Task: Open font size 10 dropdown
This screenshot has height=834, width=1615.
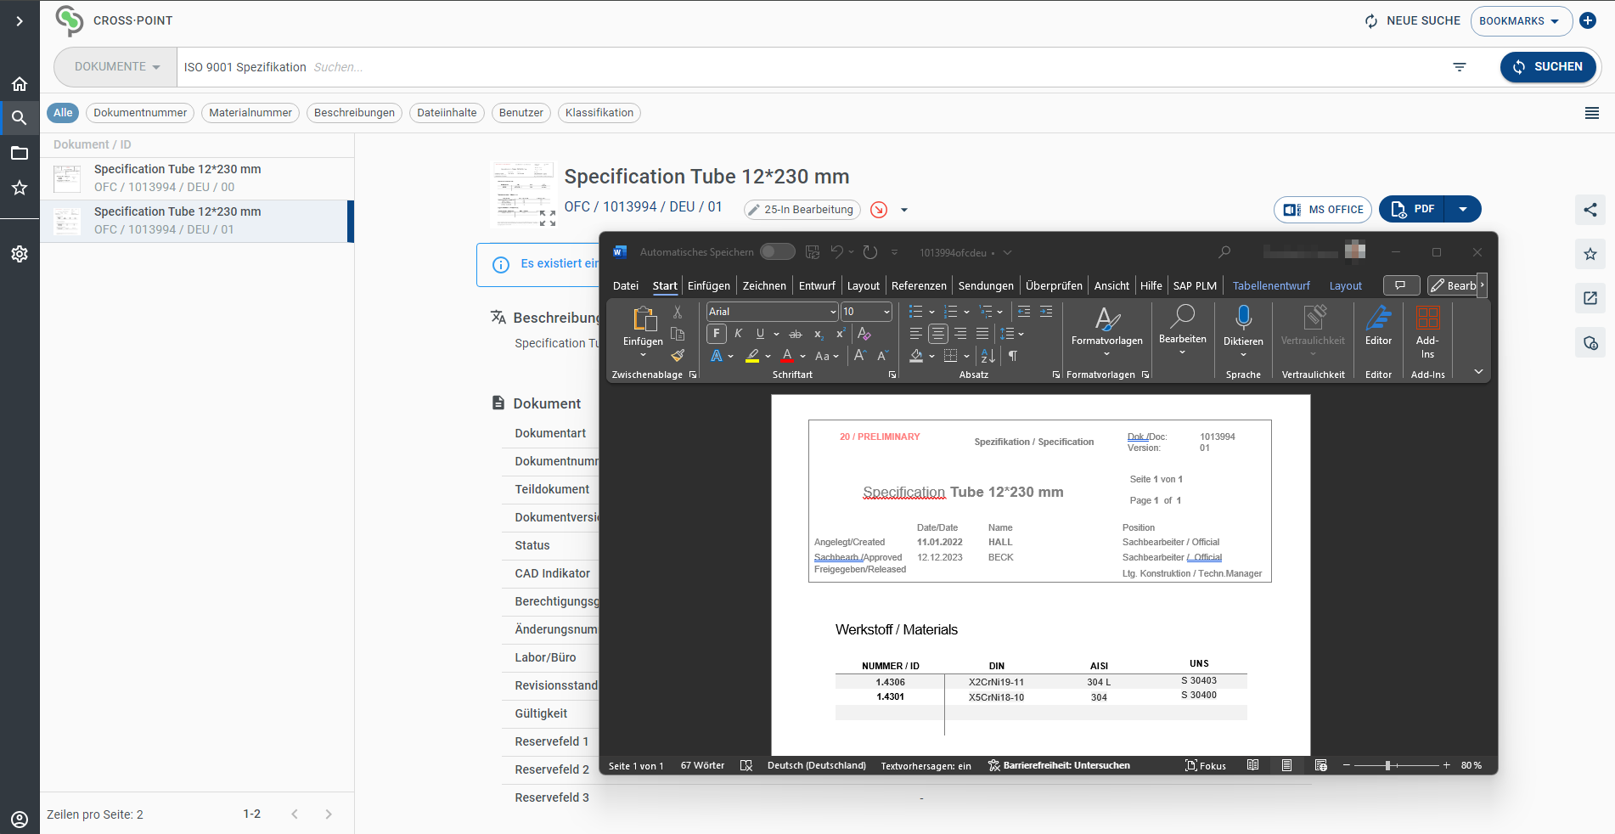Action: click(886, 312)
